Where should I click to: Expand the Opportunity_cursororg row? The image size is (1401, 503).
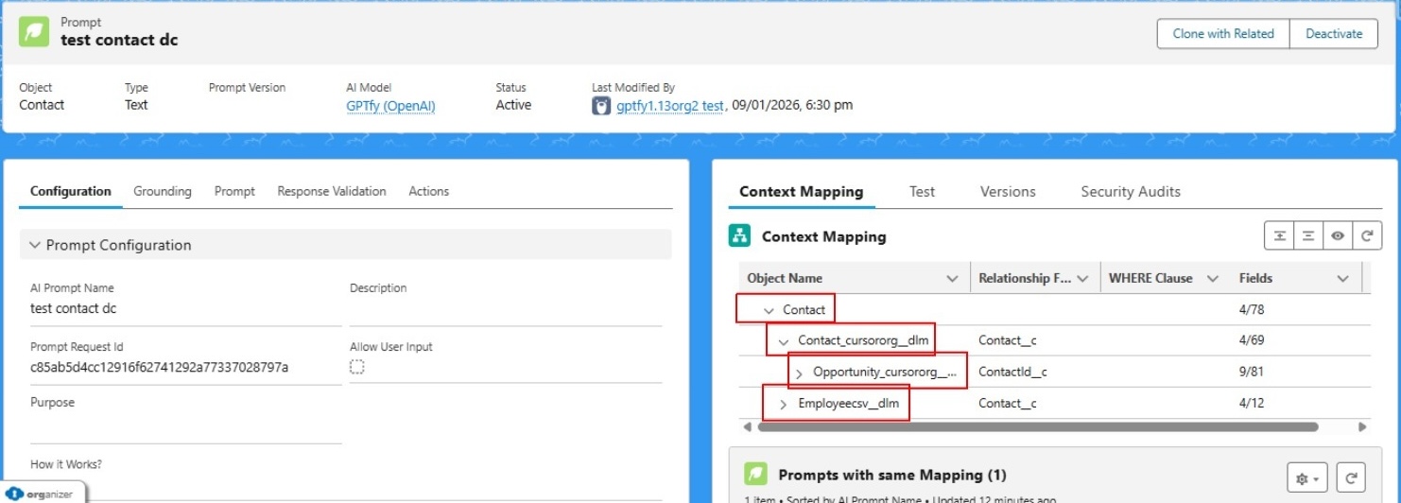[x=799, y=373]
